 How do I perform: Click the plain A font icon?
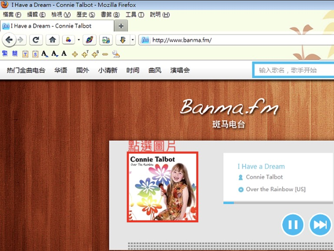[x=64, y=53]
